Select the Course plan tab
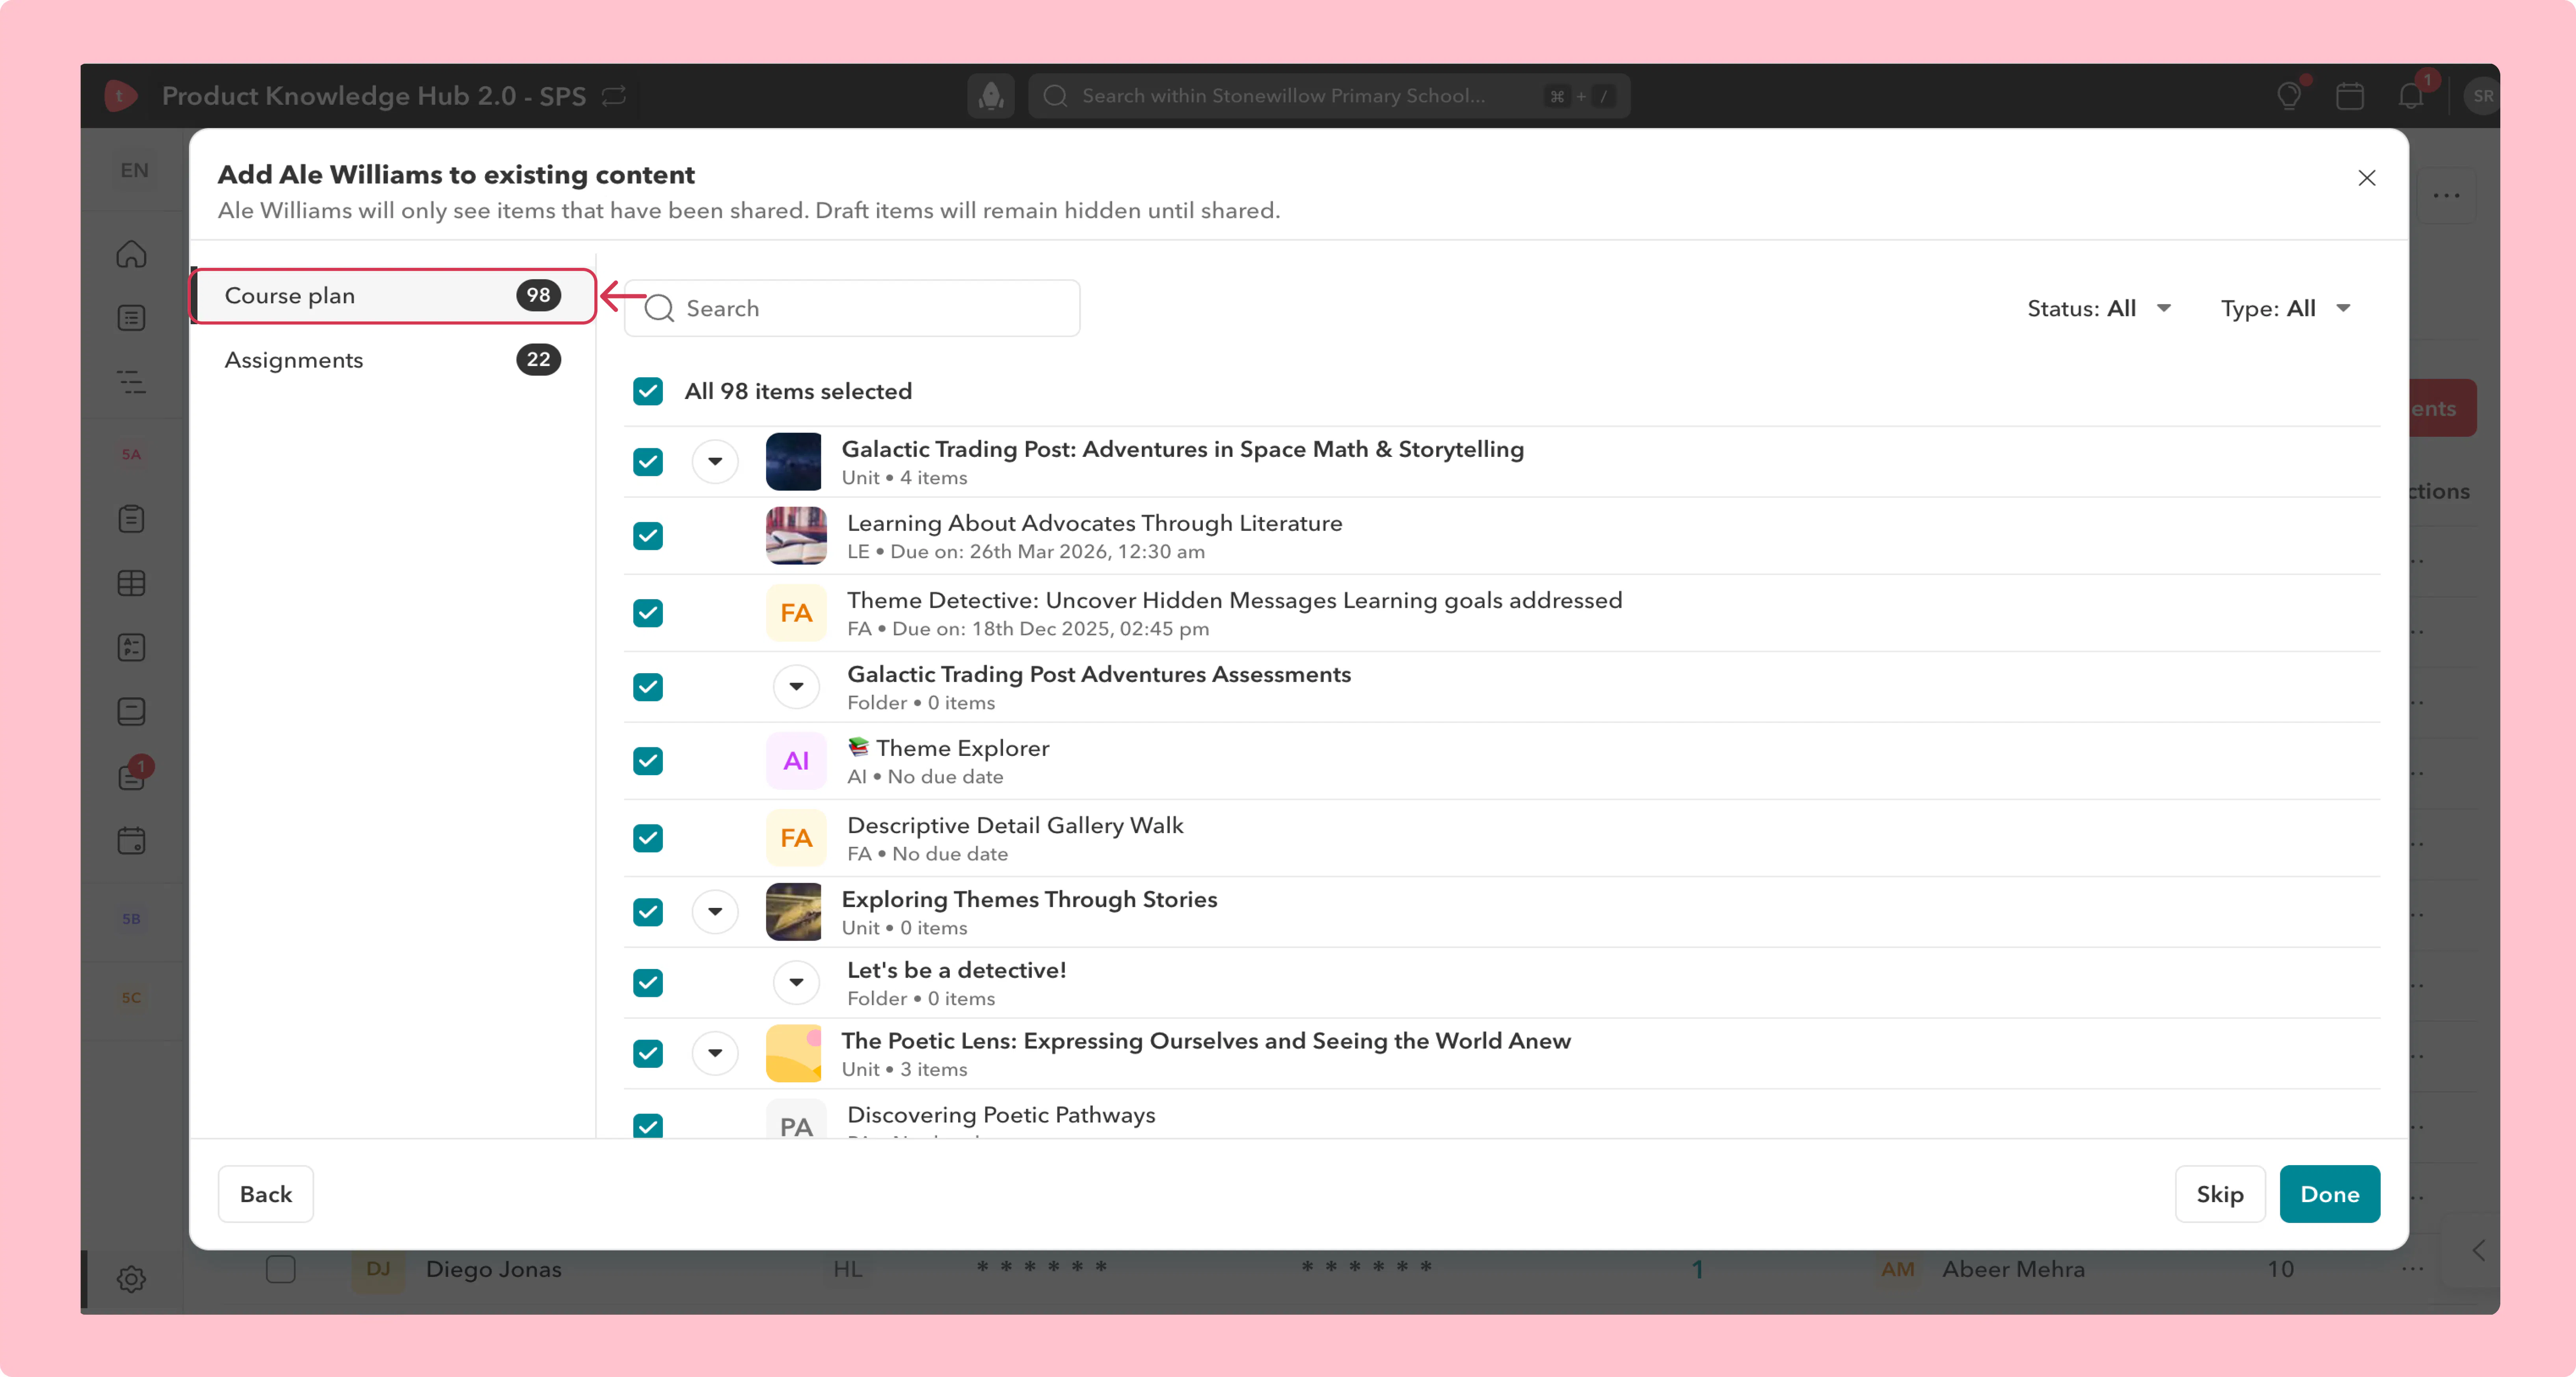 click(393, 296)
